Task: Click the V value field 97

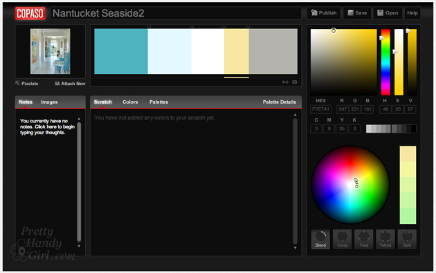Action: [410, 109]
